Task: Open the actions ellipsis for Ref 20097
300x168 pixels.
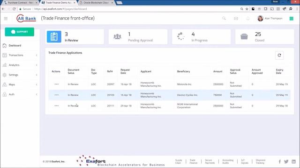Action: 56,84
